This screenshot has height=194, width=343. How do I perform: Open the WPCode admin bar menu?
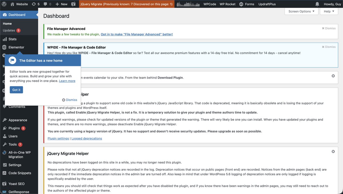pos(210,4)
